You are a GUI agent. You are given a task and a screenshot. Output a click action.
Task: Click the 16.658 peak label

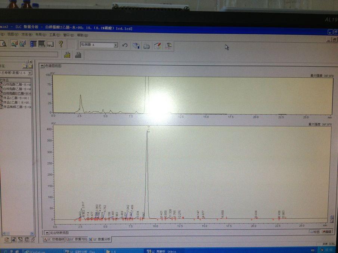click(x=223, y=215)
